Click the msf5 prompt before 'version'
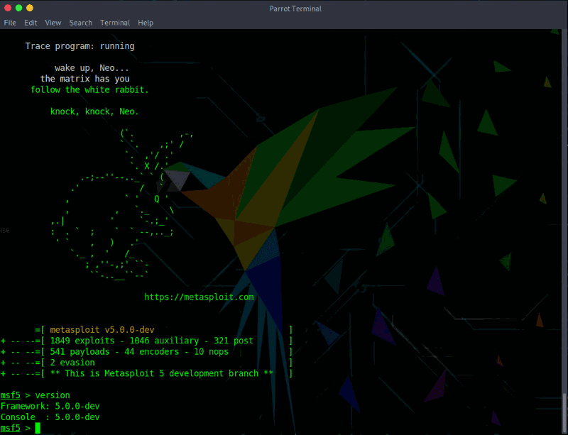This screenshot has height=435, width=568. [10, 395]
